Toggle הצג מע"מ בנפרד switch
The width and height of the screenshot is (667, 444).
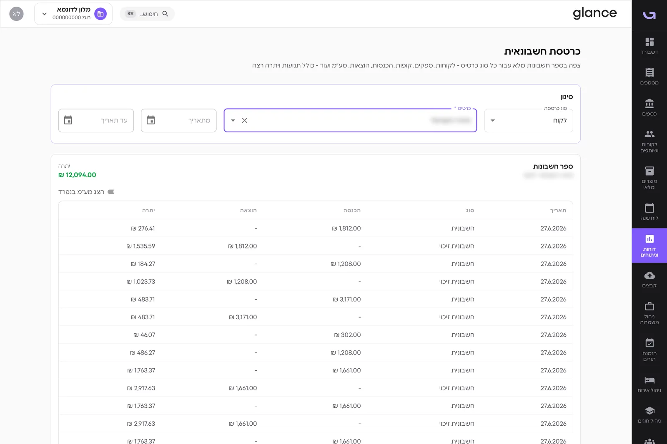click(111, 192)
